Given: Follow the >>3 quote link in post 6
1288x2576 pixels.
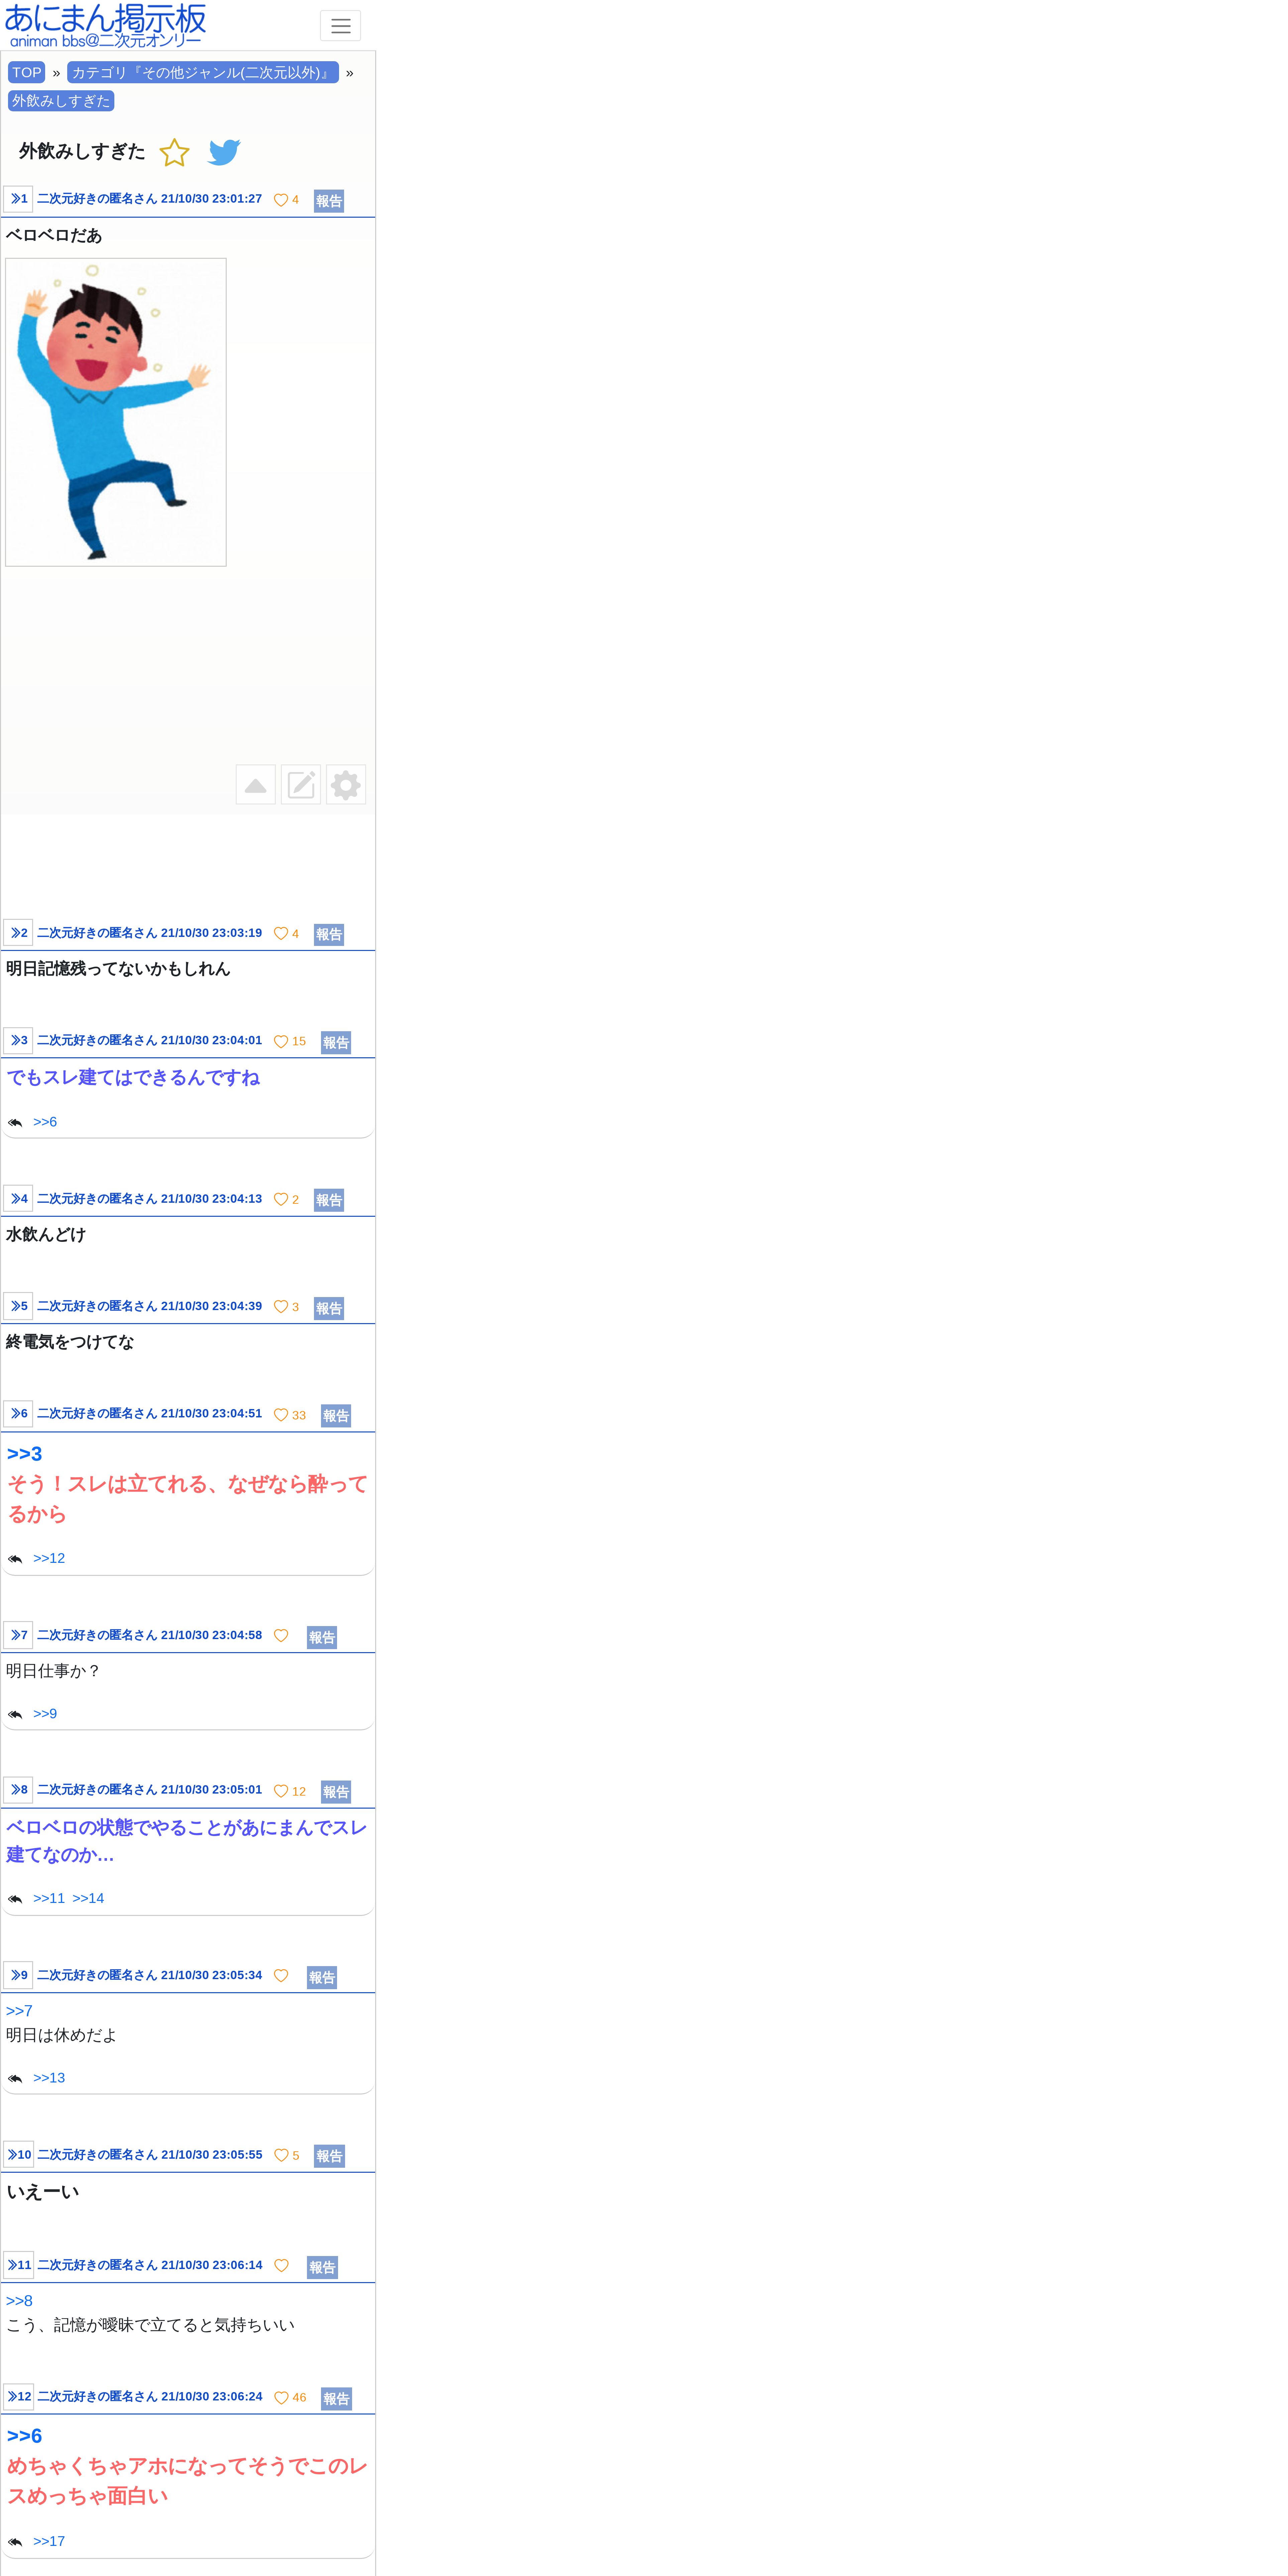Looking at the screenshot, I should tap(24, 1454).
